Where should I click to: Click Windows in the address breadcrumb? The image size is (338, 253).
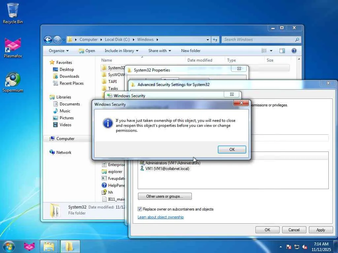145,40
